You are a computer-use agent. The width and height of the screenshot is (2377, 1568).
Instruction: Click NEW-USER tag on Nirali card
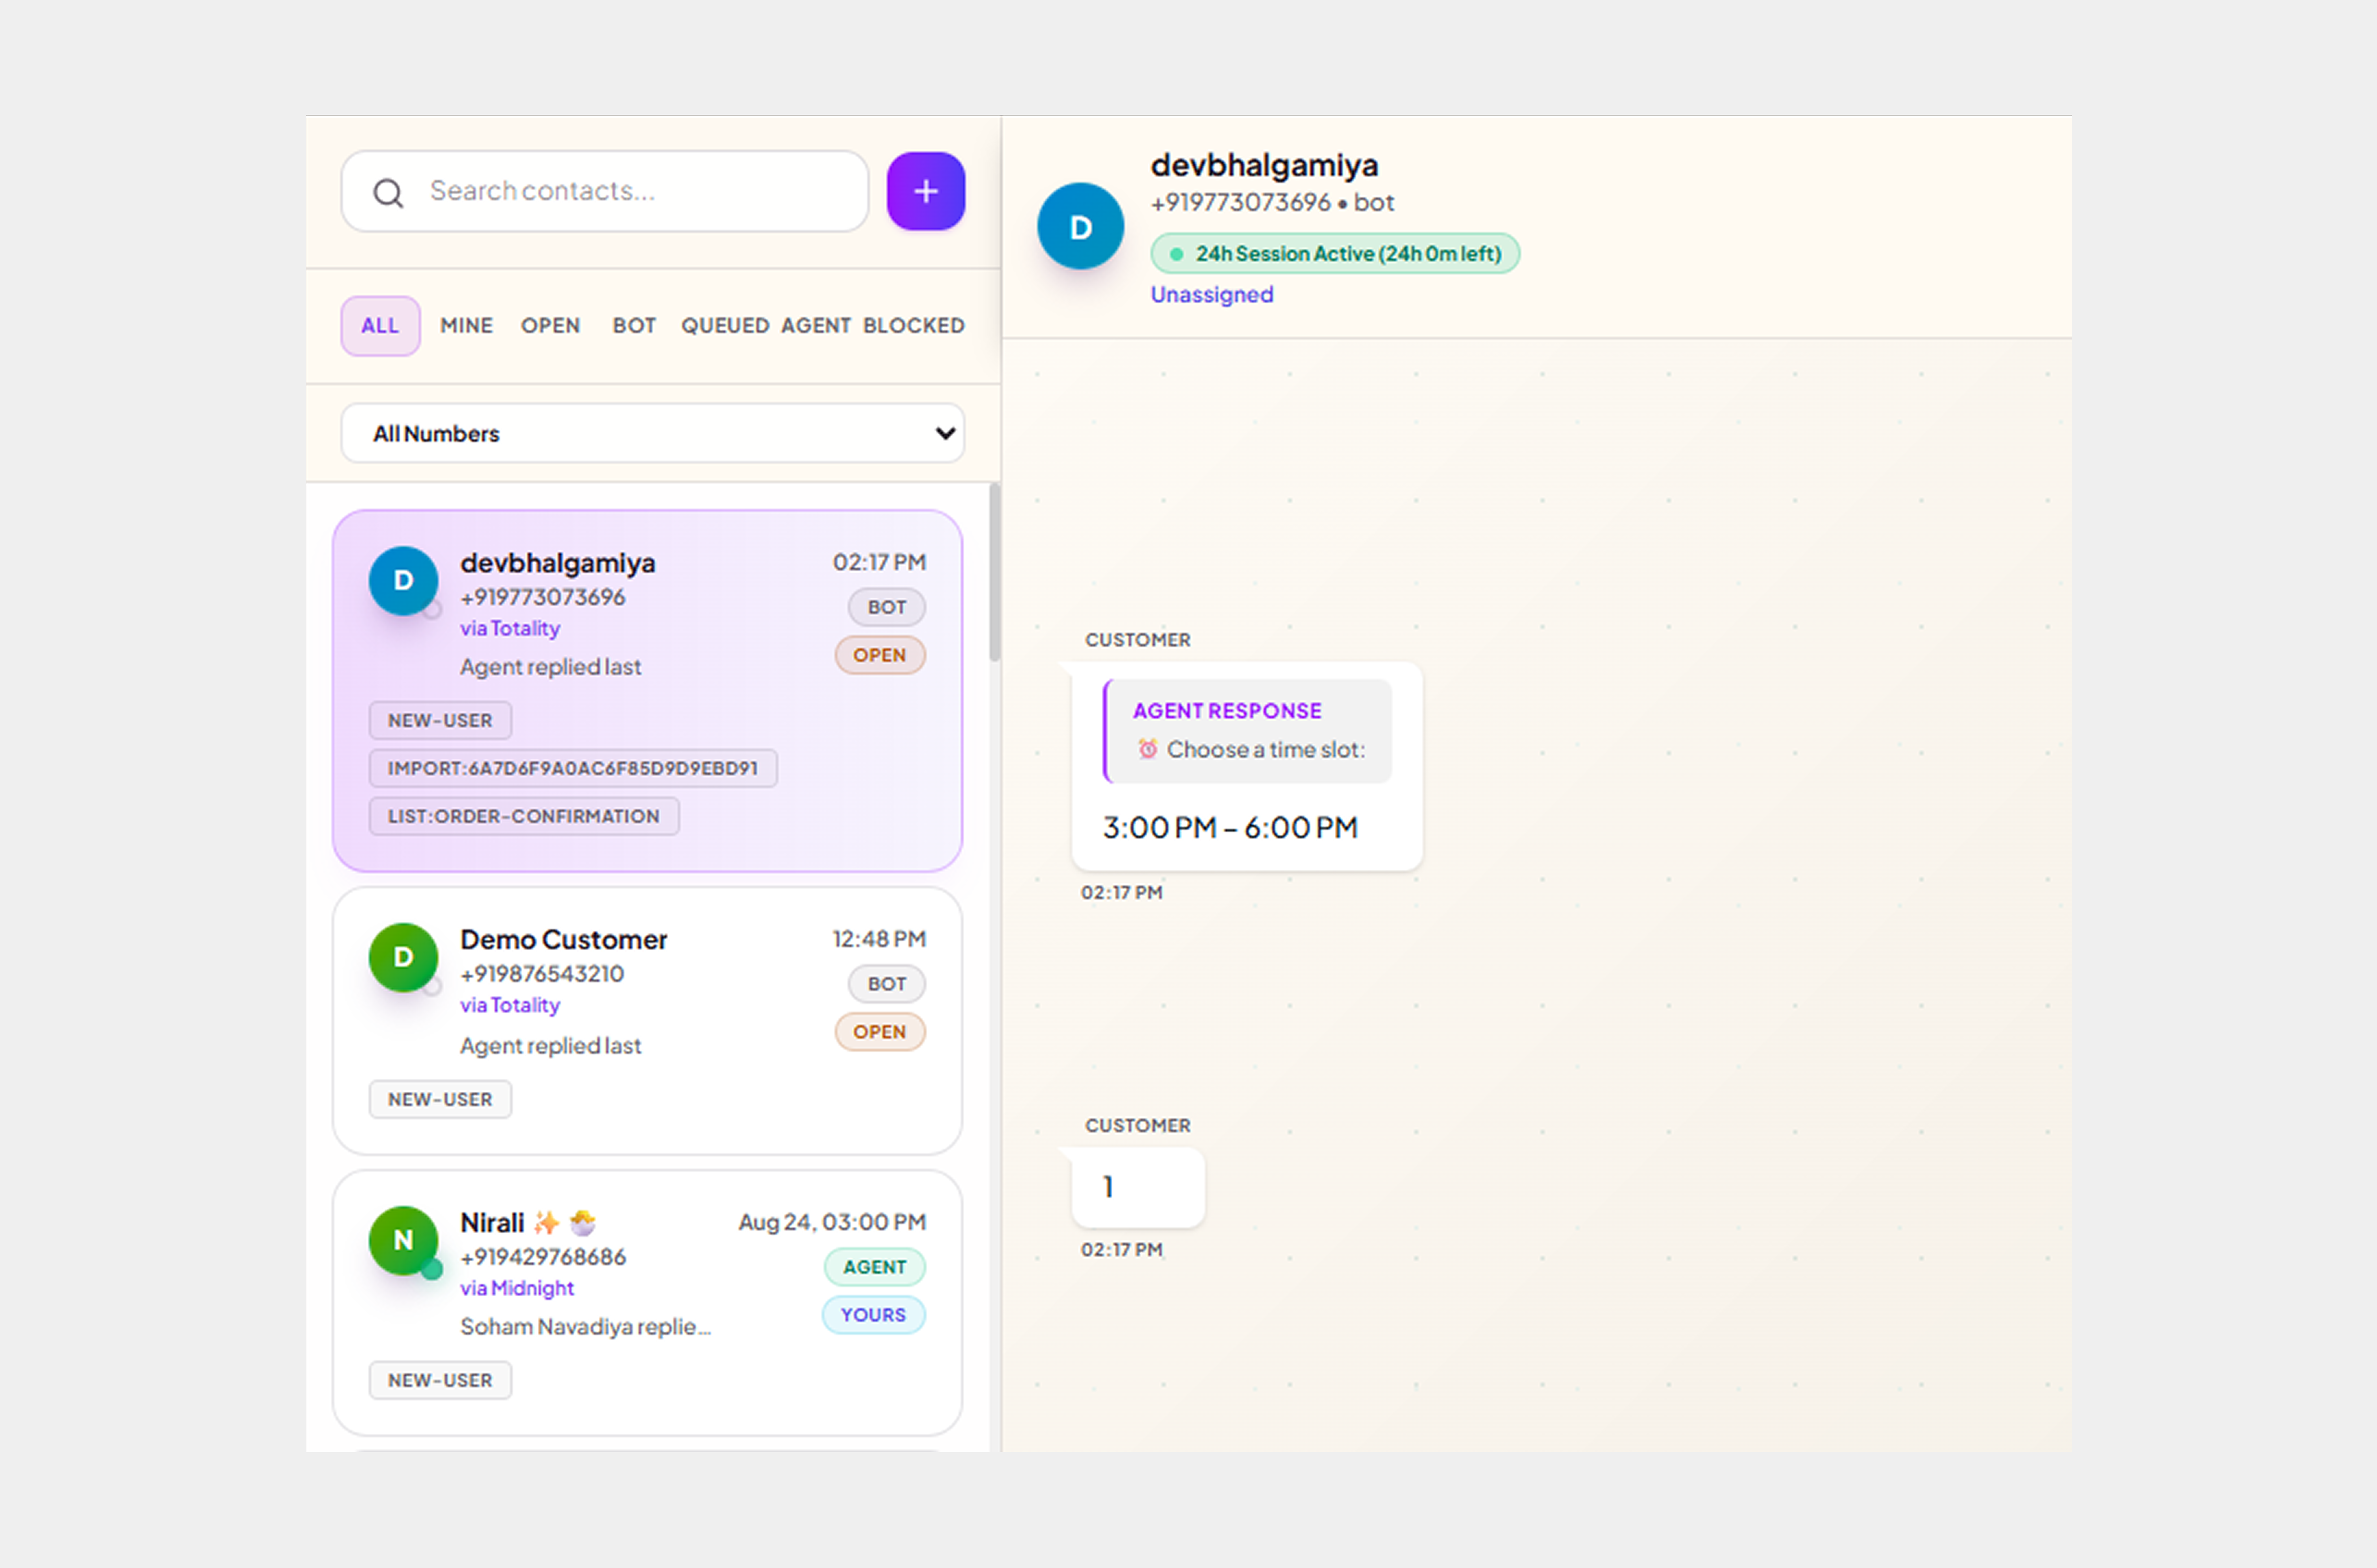pos(440,1380)
